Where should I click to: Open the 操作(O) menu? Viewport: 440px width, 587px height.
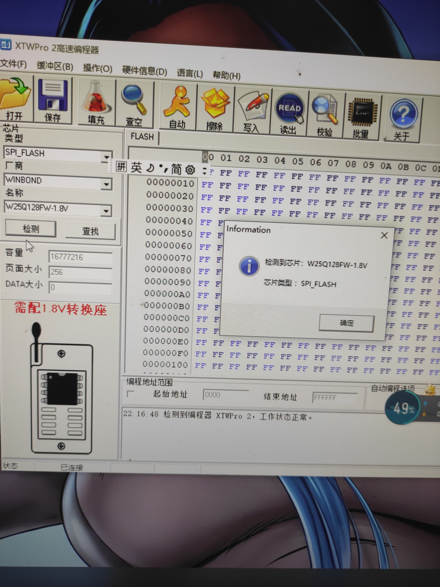point(98,68)
